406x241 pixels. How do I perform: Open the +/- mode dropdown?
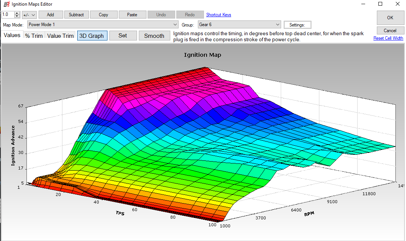click(x=29, y=15)
